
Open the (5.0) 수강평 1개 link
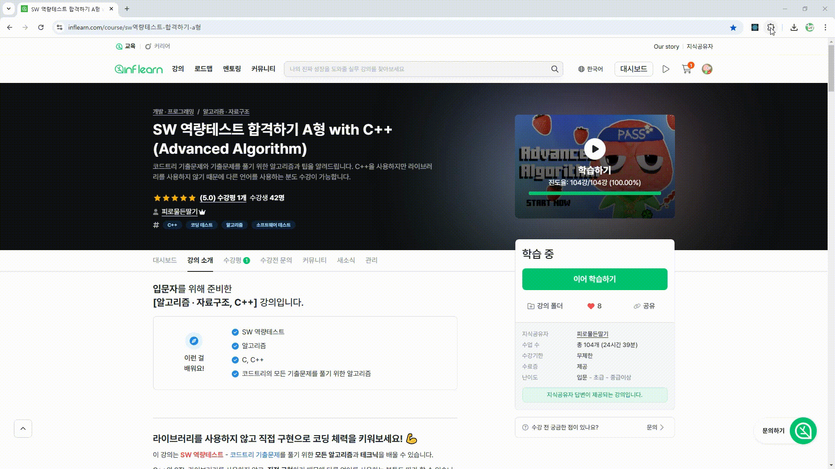click(223, 198)
